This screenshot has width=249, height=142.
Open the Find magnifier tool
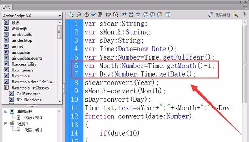click(79, 15)
